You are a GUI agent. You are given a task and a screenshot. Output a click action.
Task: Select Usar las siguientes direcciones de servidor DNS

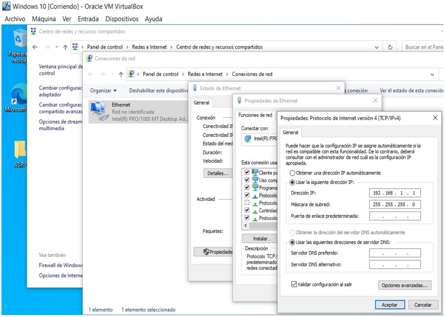(292, 243)
